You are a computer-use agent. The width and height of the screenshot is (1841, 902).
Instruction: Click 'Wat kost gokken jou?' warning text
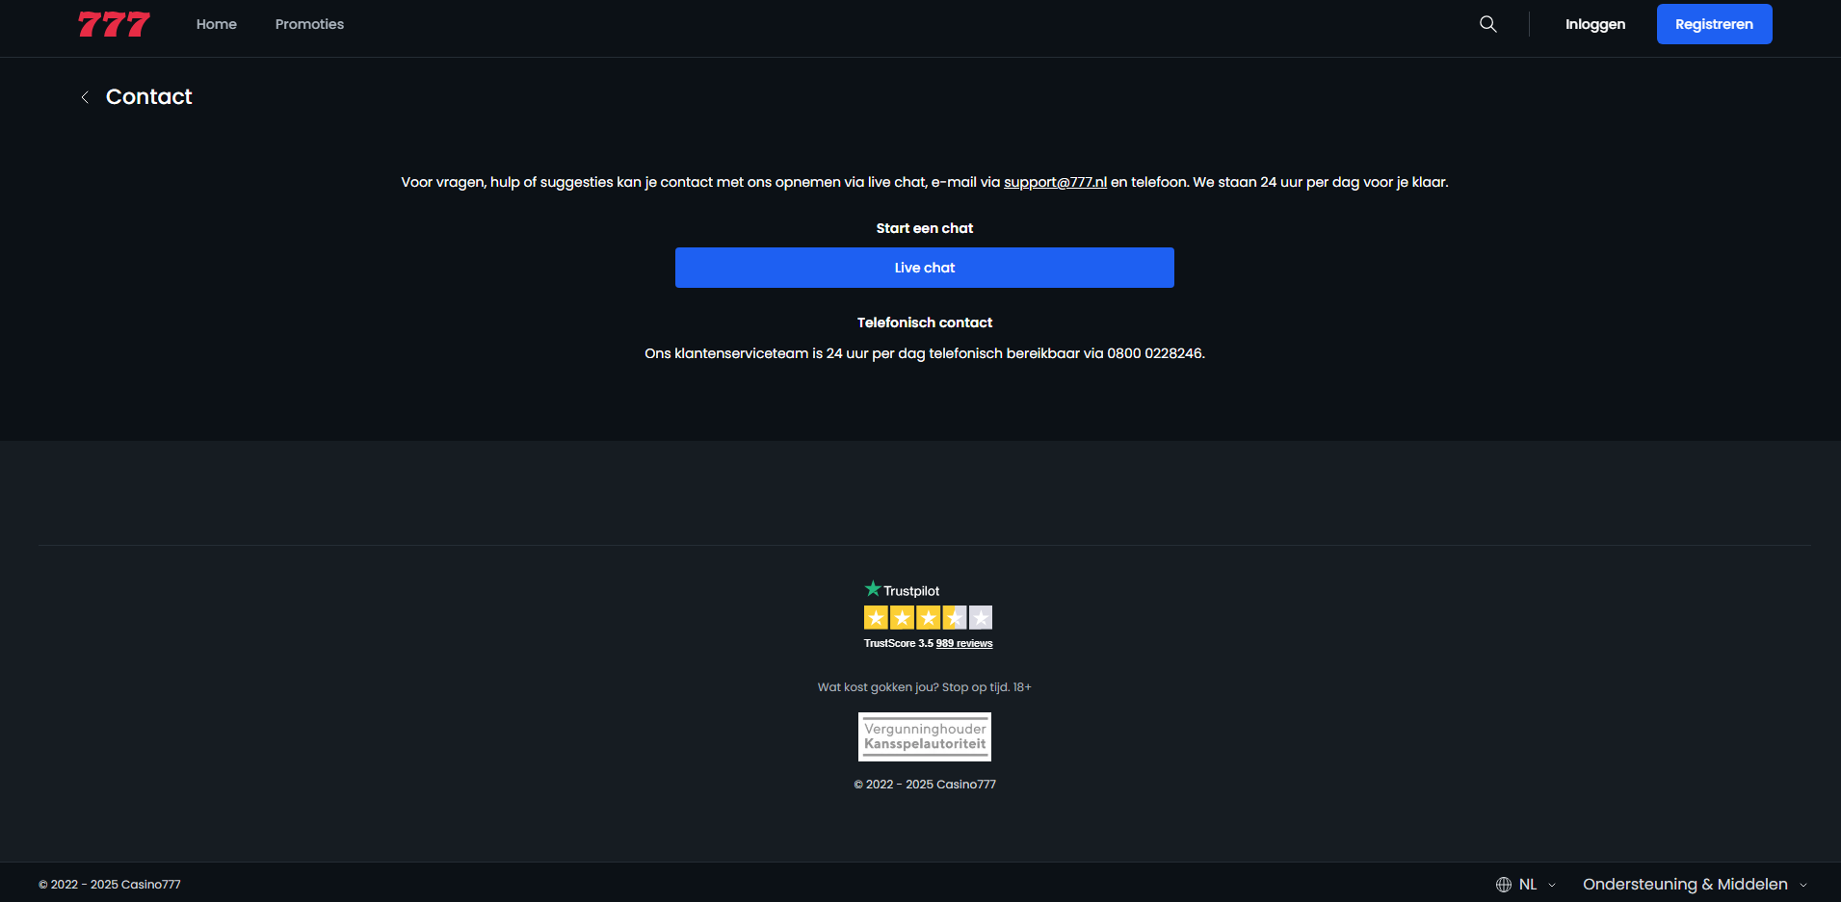[878, 687]
